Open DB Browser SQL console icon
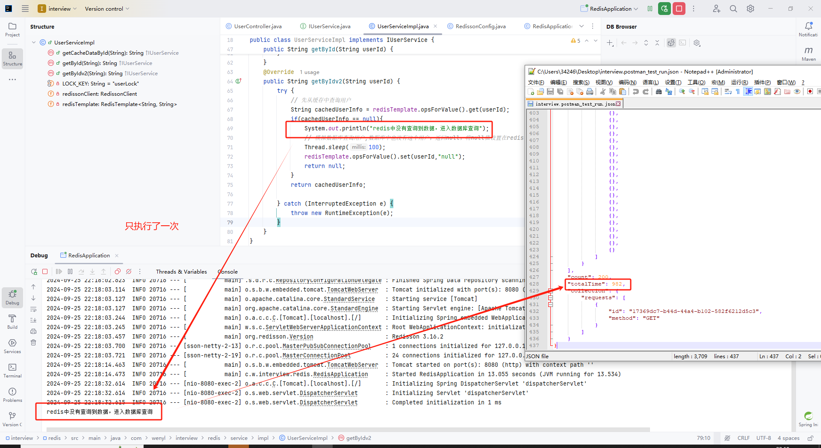This screenshot has height=448, width=821. coord(682,43)
